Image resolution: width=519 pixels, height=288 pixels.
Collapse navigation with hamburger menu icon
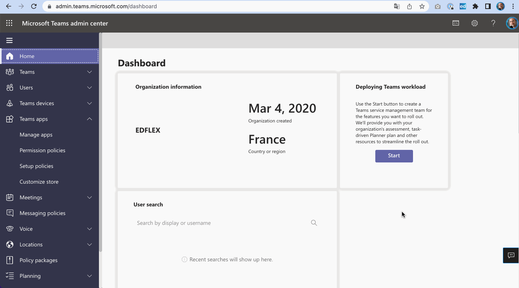pyautogui.click(x=9, y=40)
